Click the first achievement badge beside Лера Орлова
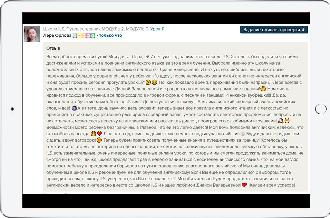This screenshot has height=218, width=330. pyautogui.click(x=75, y=36)
